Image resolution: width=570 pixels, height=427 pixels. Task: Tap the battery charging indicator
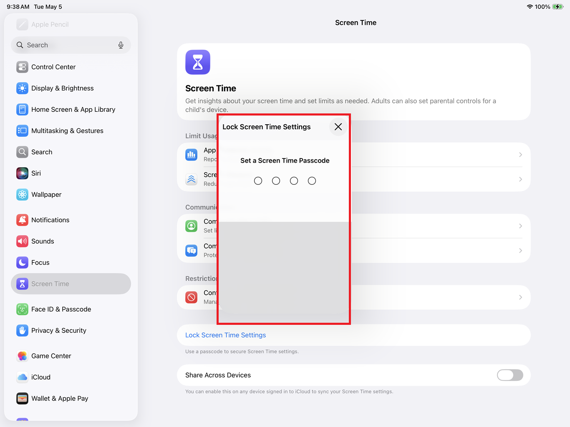point(558,7)
